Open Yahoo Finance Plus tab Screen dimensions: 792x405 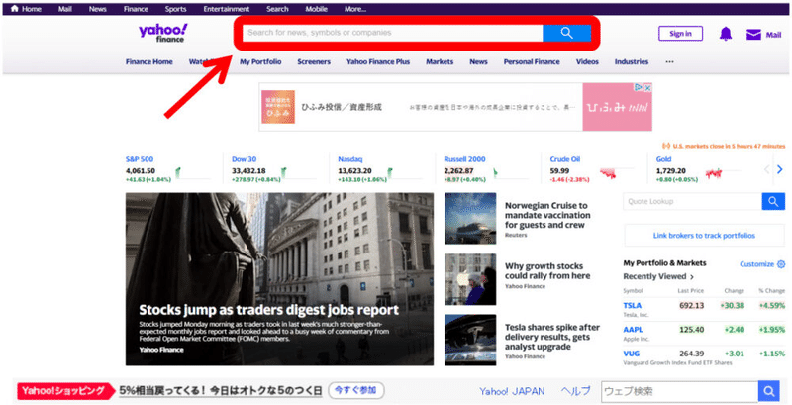point(378,61)
